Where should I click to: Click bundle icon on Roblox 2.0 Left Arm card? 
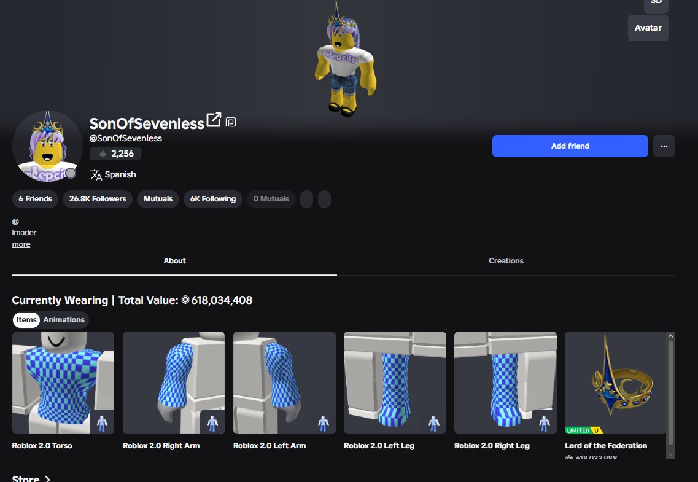point(323,422)
